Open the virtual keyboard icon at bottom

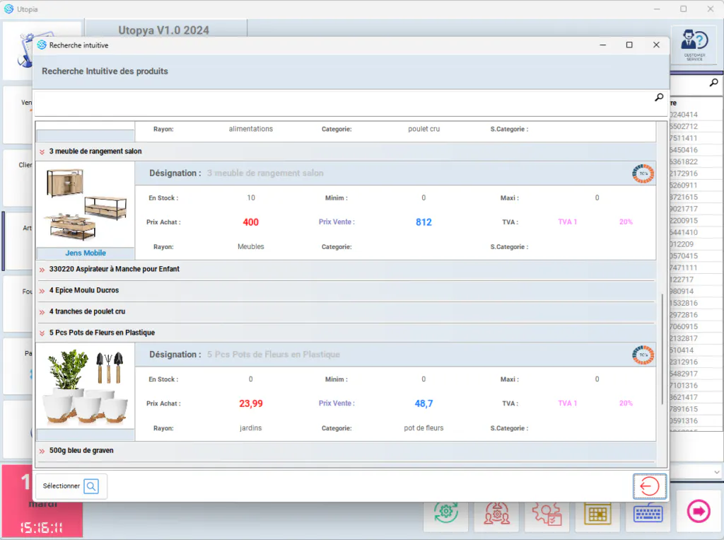[648, 514]
